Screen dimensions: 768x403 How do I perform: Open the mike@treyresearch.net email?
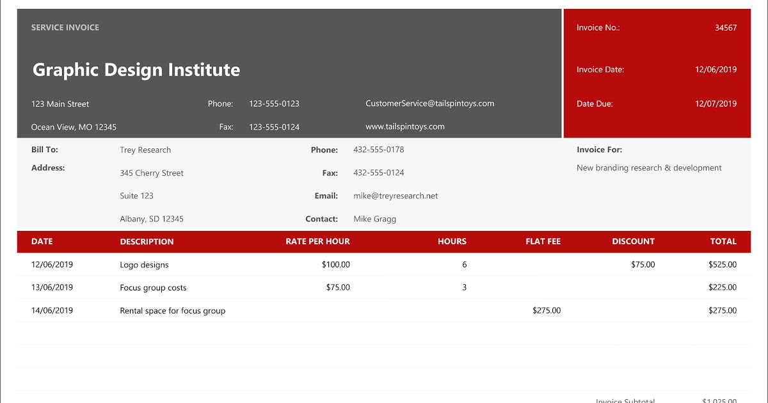coord(396,196)
